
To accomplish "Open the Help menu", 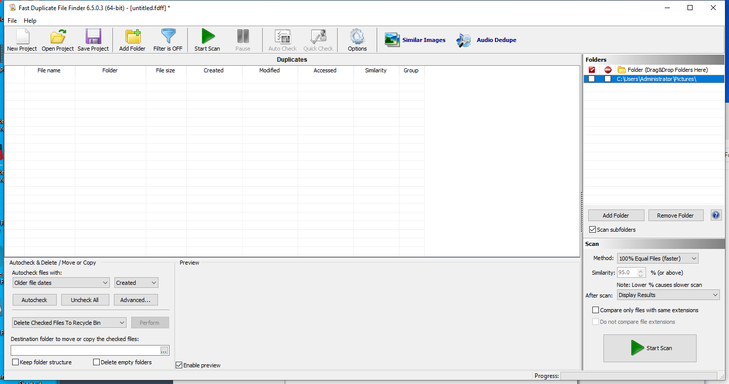I will (x=30, y=21).
